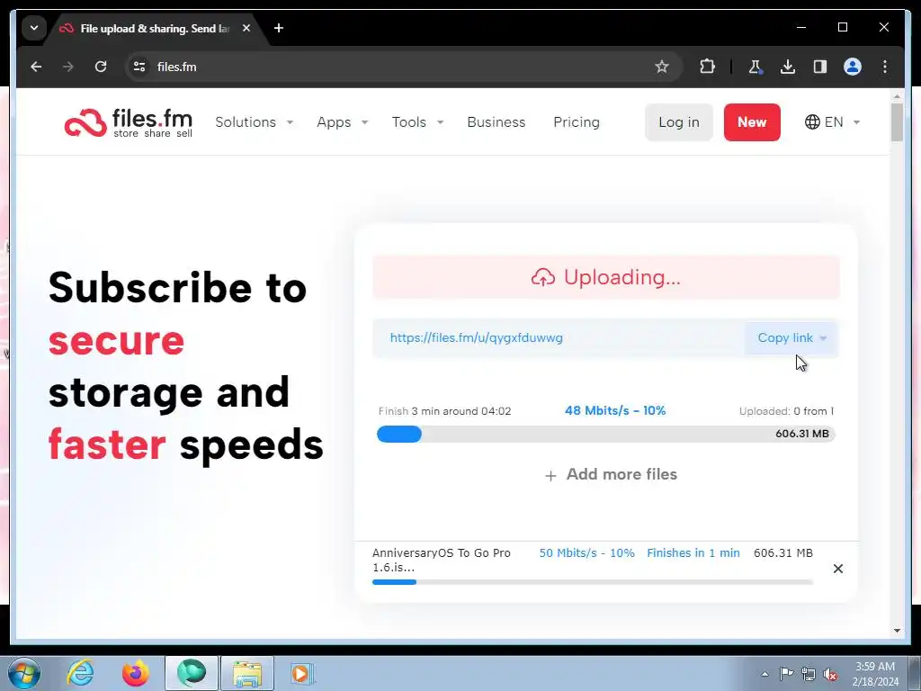Image resolution: width=921 pixels, height=691 pixels.
Task: Open browser Downloads icon
Action: point(788,67)
